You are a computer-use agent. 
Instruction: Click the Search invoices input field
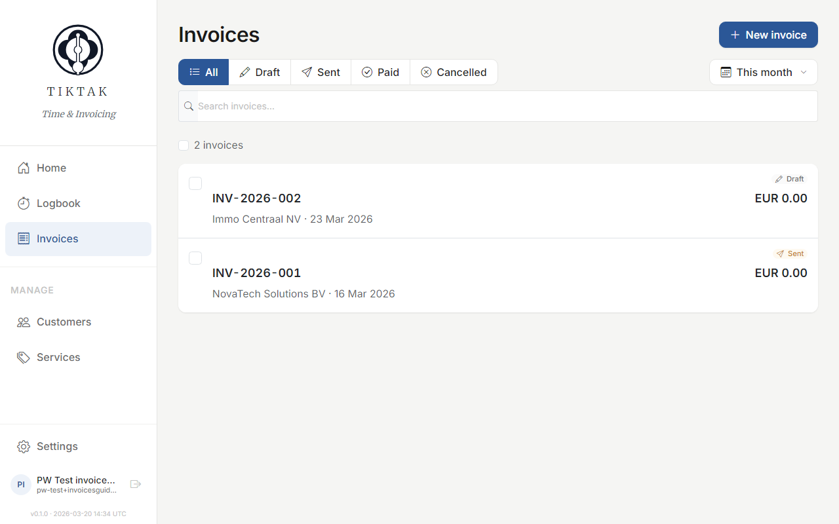tap(459, 106)
